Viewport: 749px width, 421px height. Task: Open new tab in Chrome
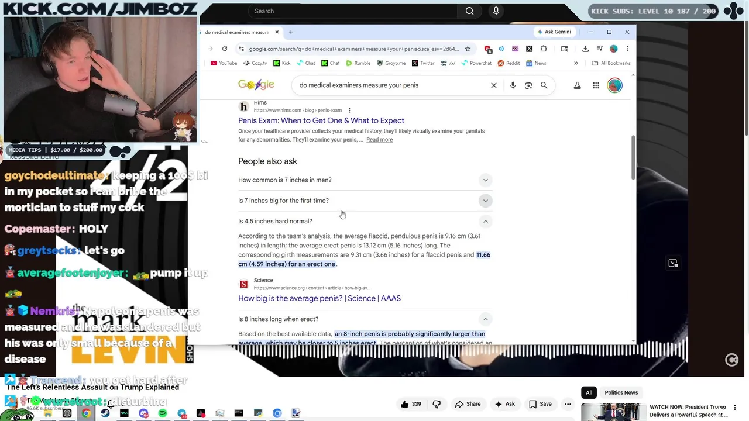click(291, 32)
